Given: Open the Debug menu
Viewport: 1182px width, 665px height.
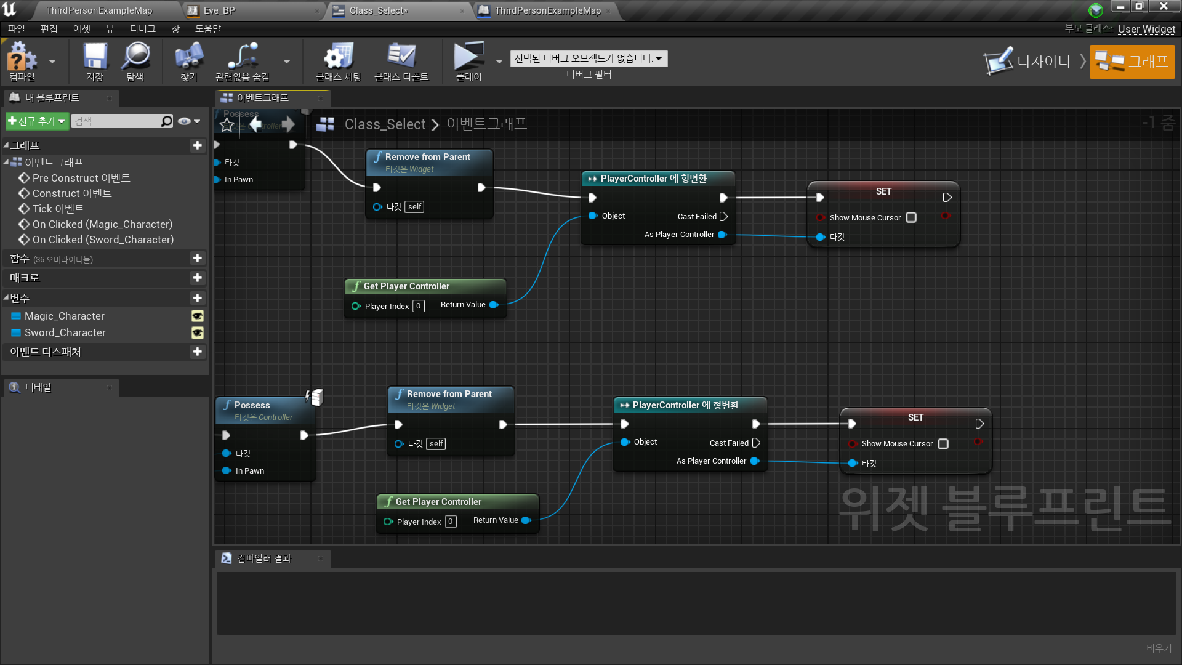Looking at the screenshot, I should [x=142, y=29].
